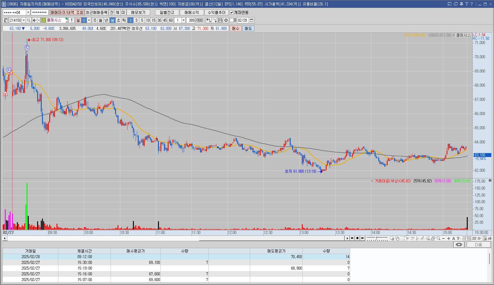Stop chart replay
Screen dimensions: 494x285
[357, 238]
